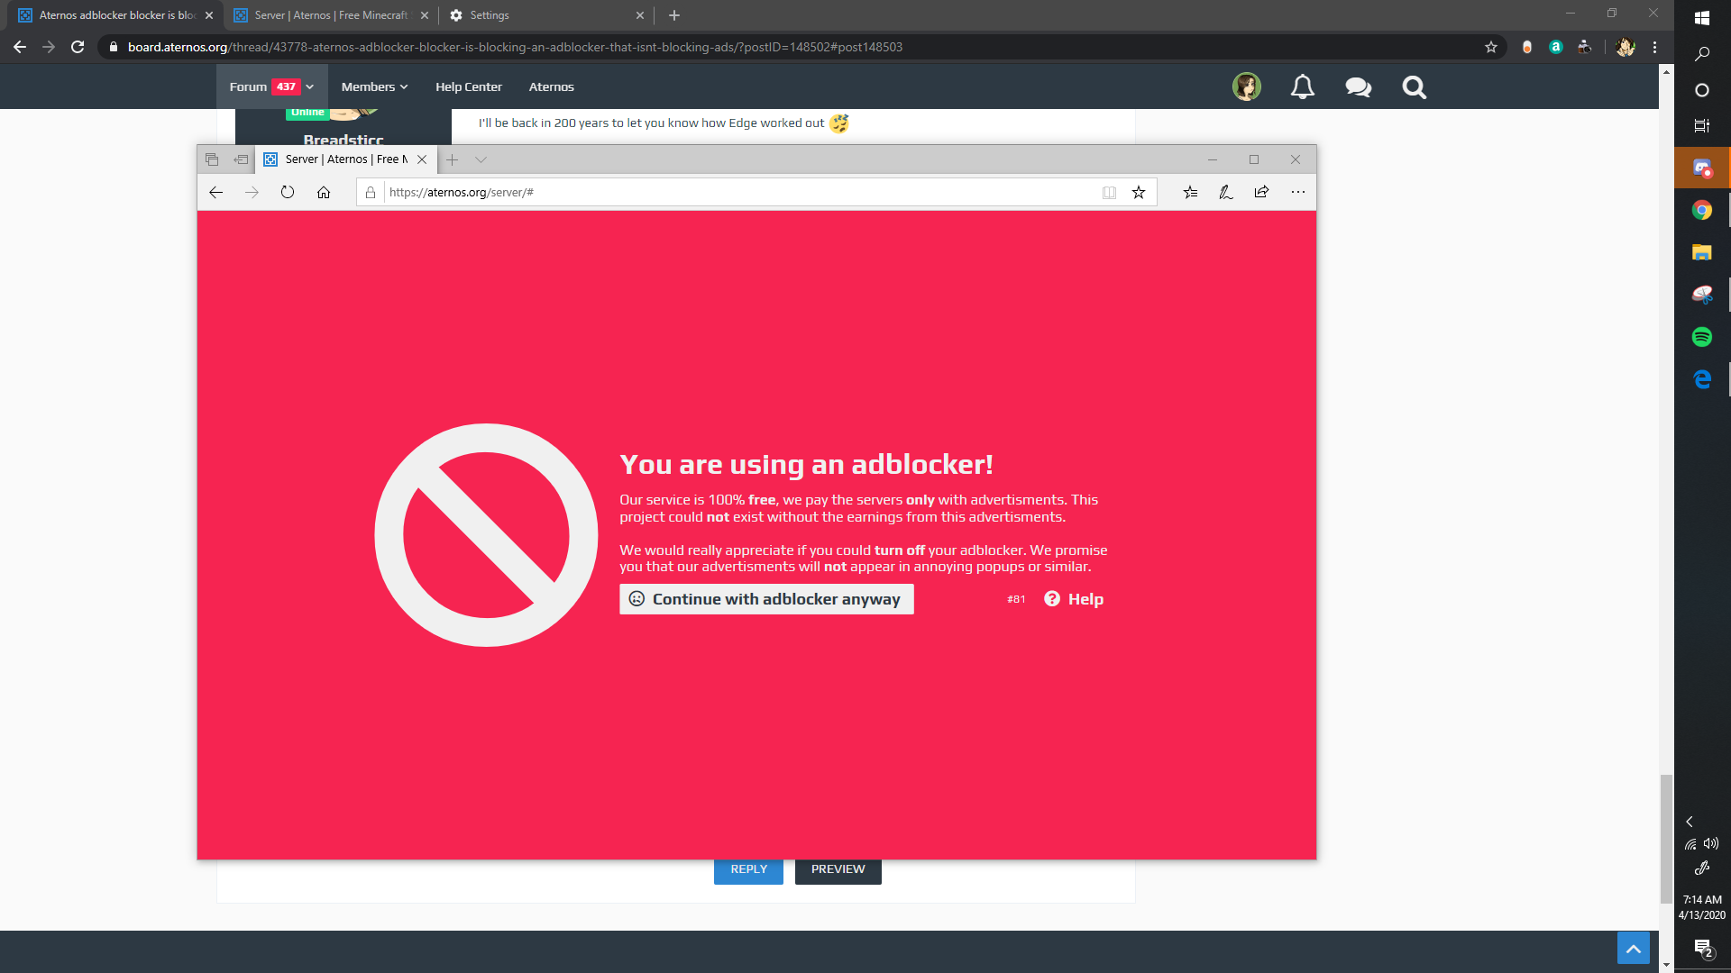
Task: Open Google Chrome from the taskbar
Action: click(1702, 210)
